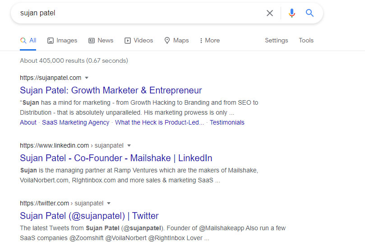
Task: Open the Videos results tab
Action: pos(139,40)
